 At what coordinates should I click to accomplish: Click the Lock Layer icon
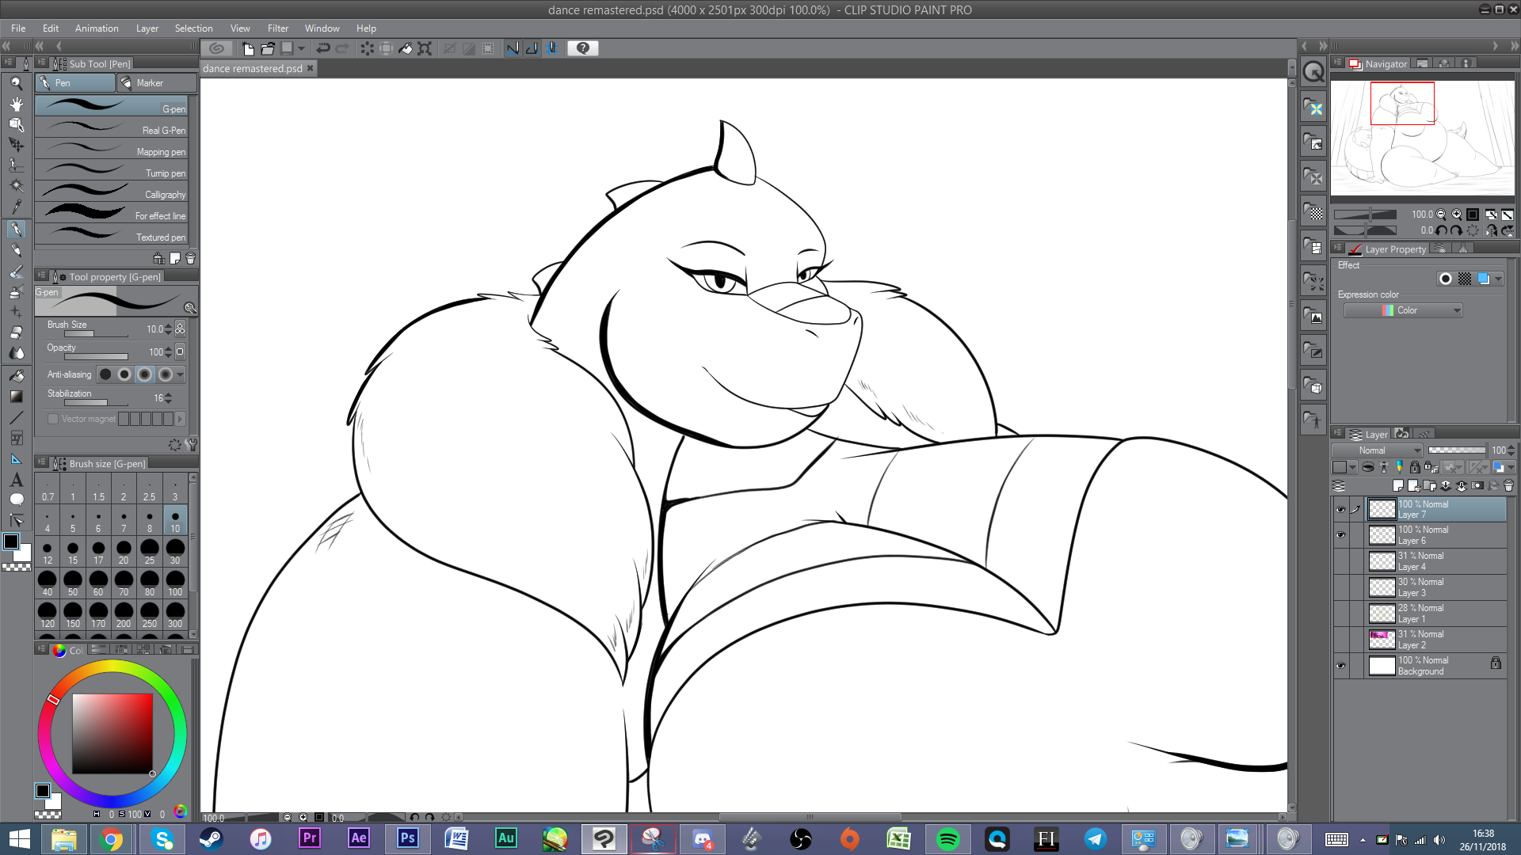[x=1415, y=467]
